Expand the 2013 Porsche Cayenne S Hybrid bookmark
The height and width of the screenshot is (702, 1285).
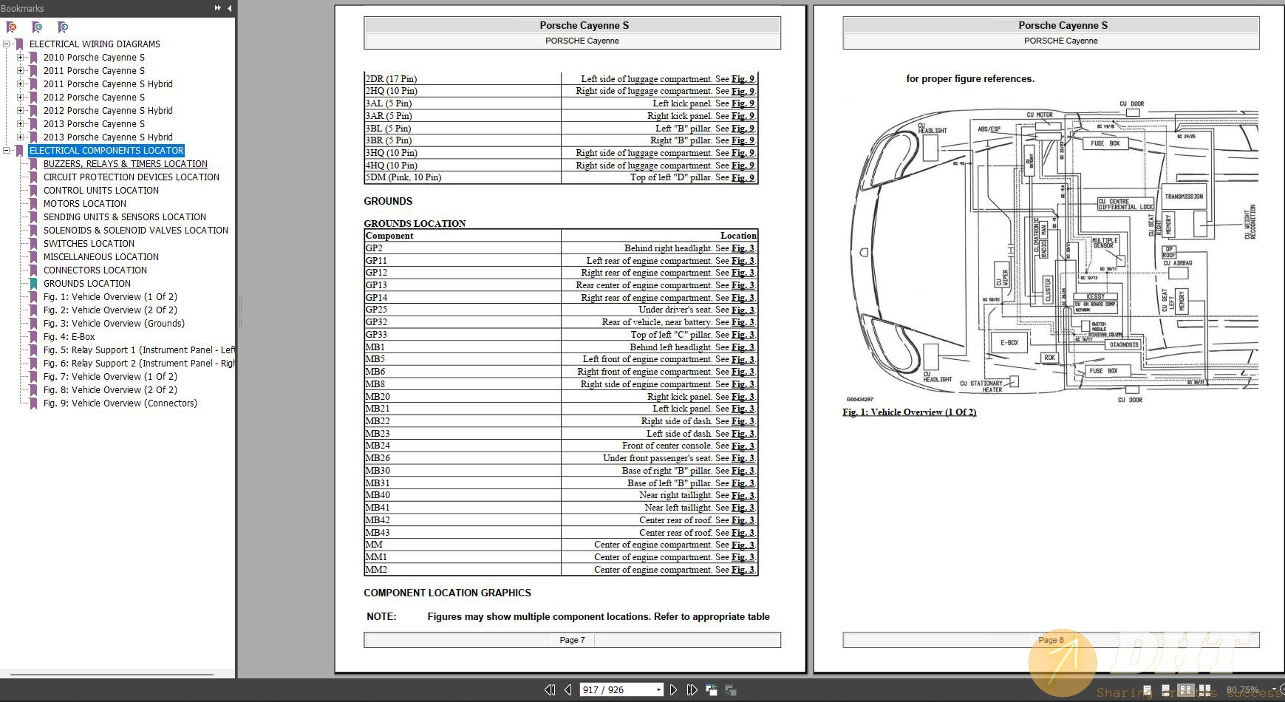pos(21,137)
